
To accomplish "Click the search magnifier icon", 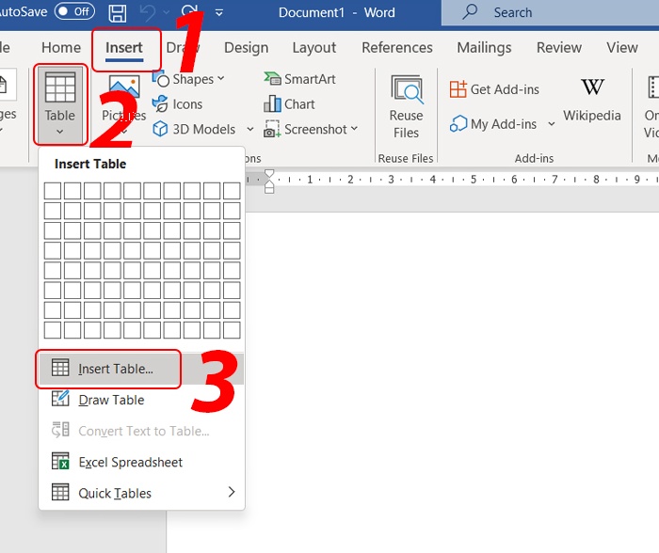I will [x=470, y=12].
